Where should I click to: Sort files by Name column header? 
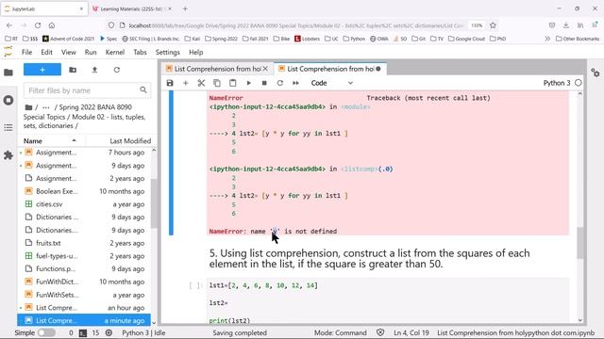pos(50,141)
